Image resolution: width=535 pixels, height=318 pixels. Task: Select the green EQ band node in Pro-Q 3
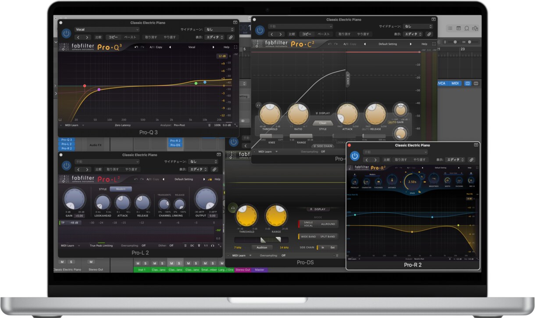[196, 83]
